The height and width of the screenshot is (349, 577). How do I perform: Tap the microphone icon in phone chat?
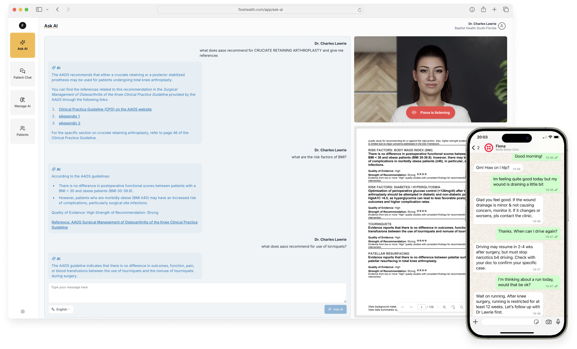point(558,322)
